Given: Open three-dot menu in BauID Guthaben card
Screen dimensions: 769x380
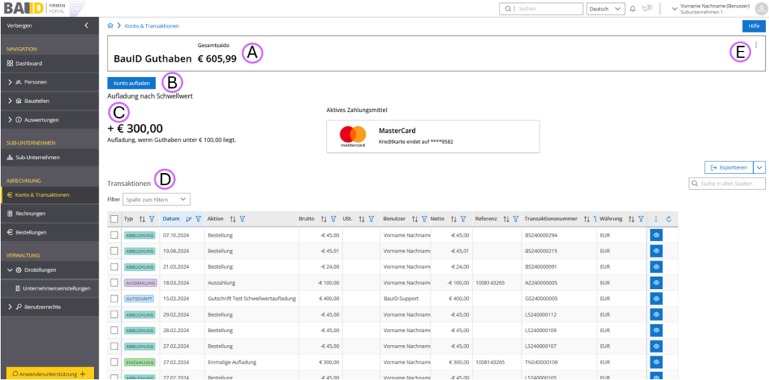Looking at the screenshot, I should (x=756, y=45).
